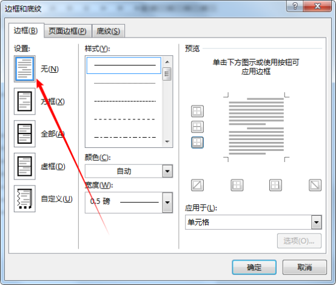Select the 无(N) no-border setting icon
Viewport: 336px width, 285px height.
pyautogui.click(x=25, y=69)
